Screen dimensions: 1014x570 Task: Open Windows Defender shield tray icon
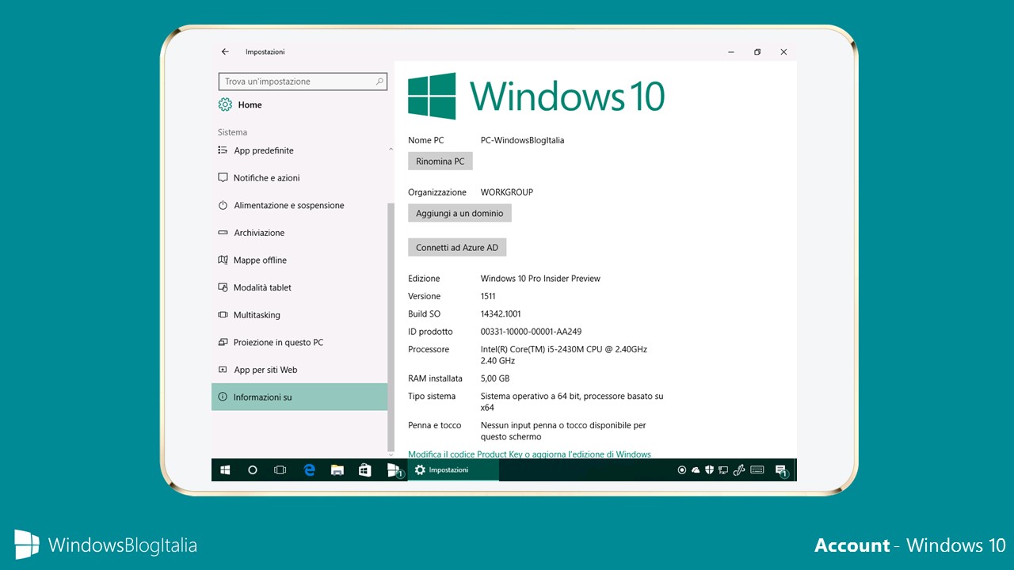pyautogui.click(x=710, y=470)
